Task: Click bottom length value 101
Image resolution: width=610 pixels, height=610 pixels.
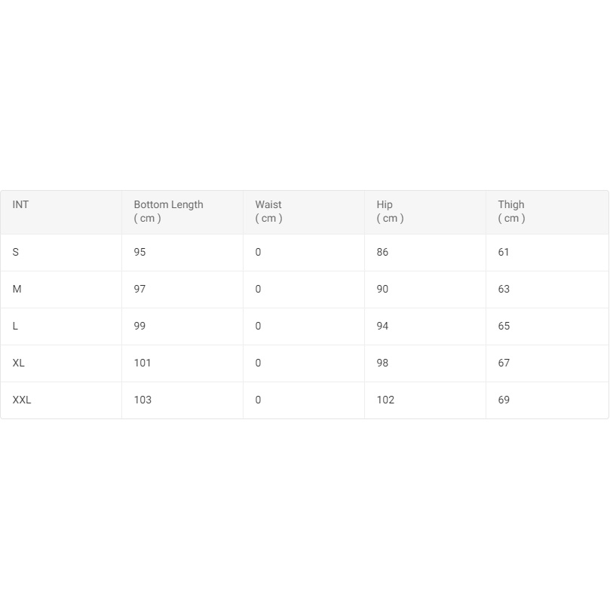Action: coord(143,363)
